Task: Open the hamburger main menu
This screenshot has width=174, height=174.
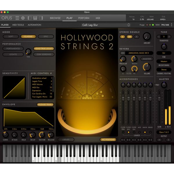Action: coord(17,18)
